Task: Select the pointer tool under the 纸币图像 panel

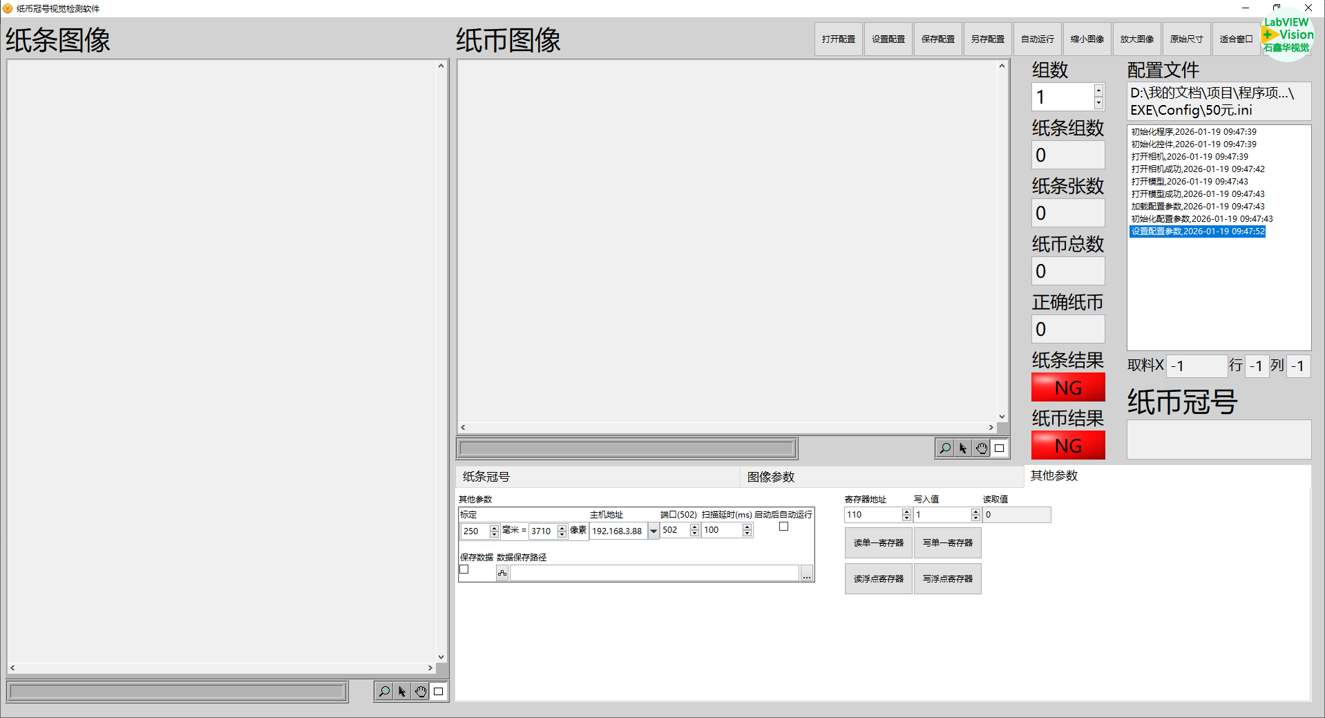Action: click(x=963, y=448)
